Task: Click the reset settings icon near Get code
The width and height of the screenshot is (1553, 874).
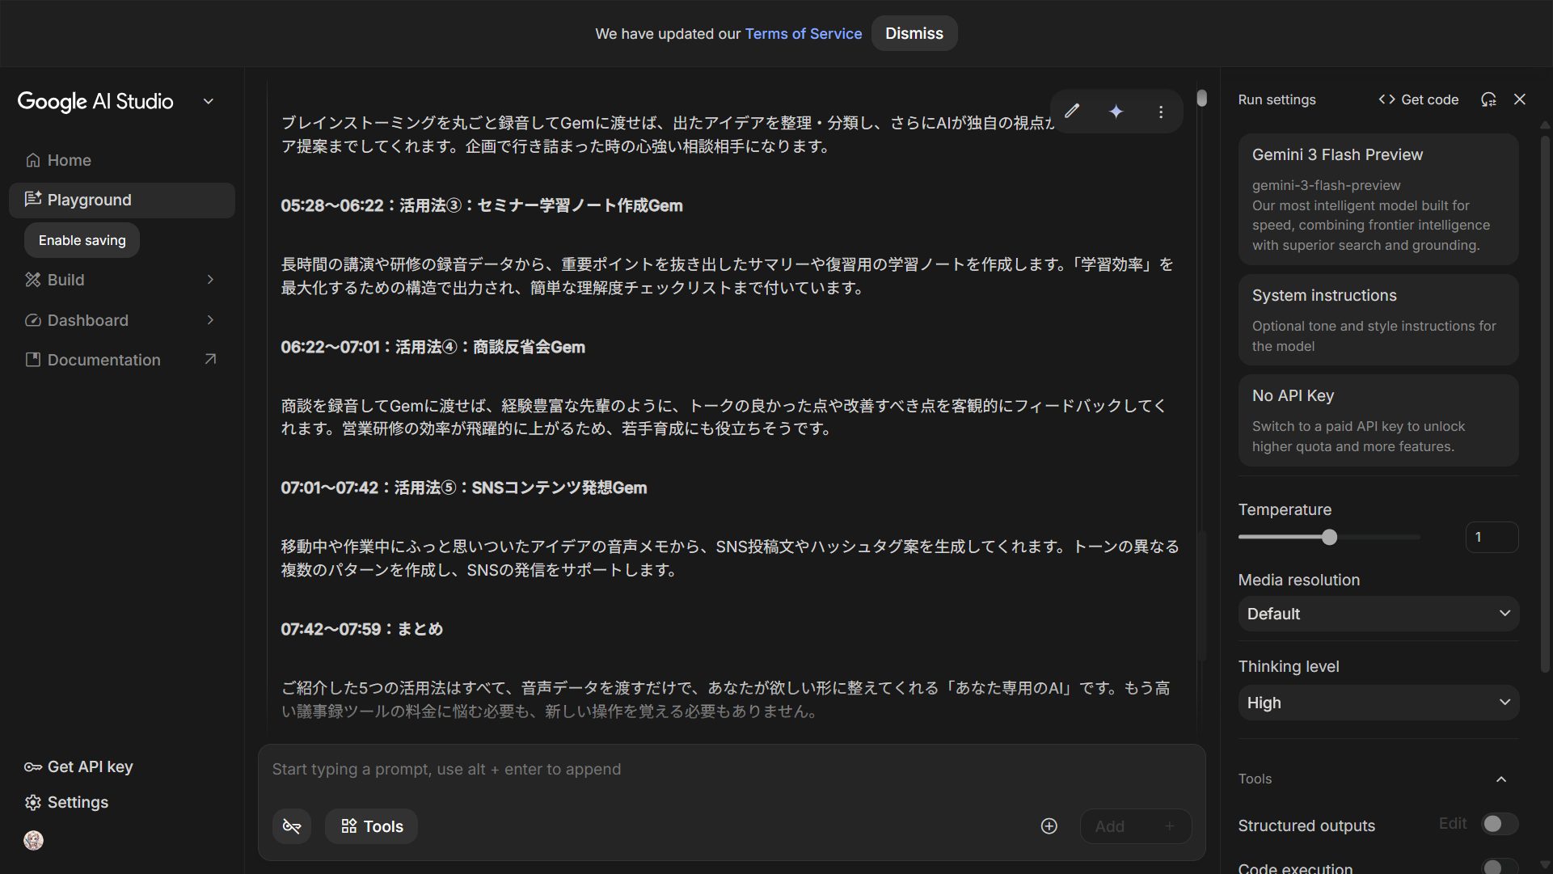Action: coord(1488,99)
